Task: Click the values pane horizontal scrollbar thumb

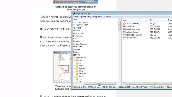Action: (x=148, y=83)
